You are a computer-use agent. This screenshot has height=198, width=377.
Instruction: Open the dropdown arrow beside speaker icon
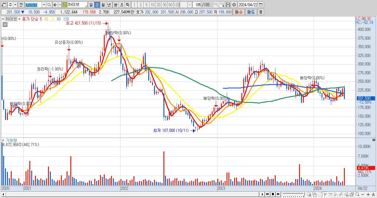click(x=60, y=4)
